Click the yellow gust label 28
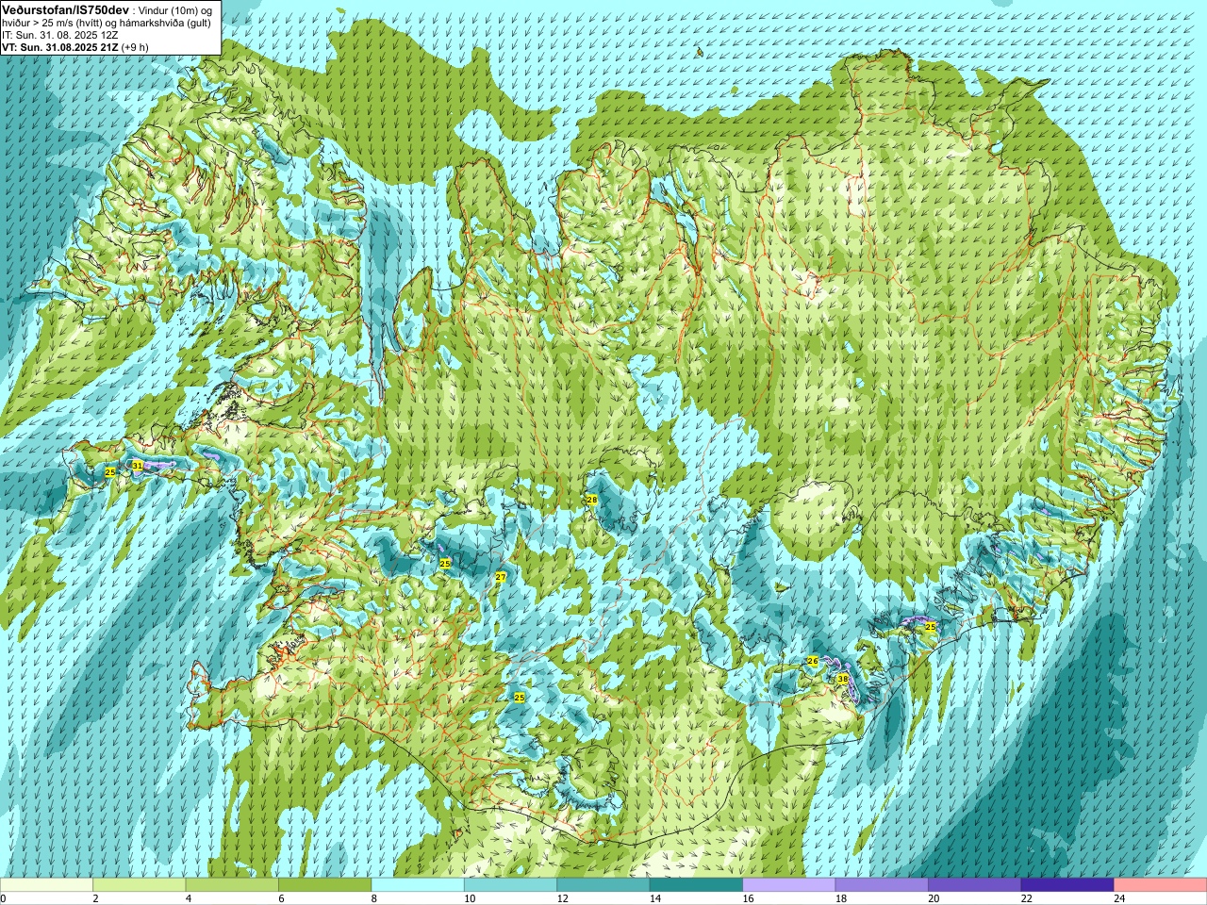 click(x=592, y=500)
